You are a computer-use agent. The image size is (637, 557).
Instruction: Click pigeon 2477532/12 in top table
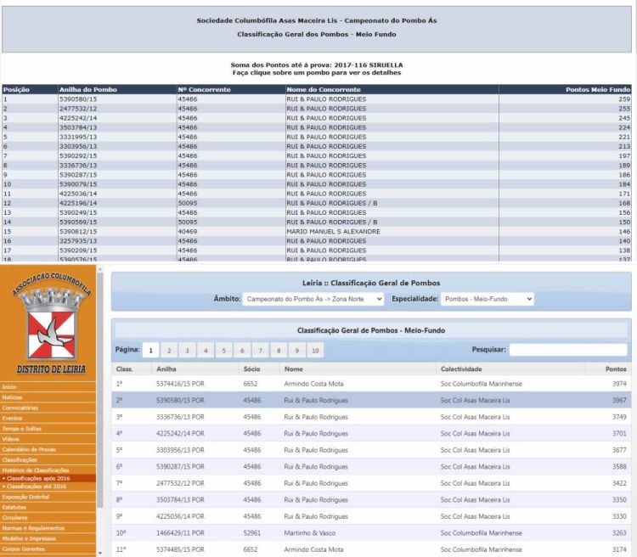click(78, 109)
